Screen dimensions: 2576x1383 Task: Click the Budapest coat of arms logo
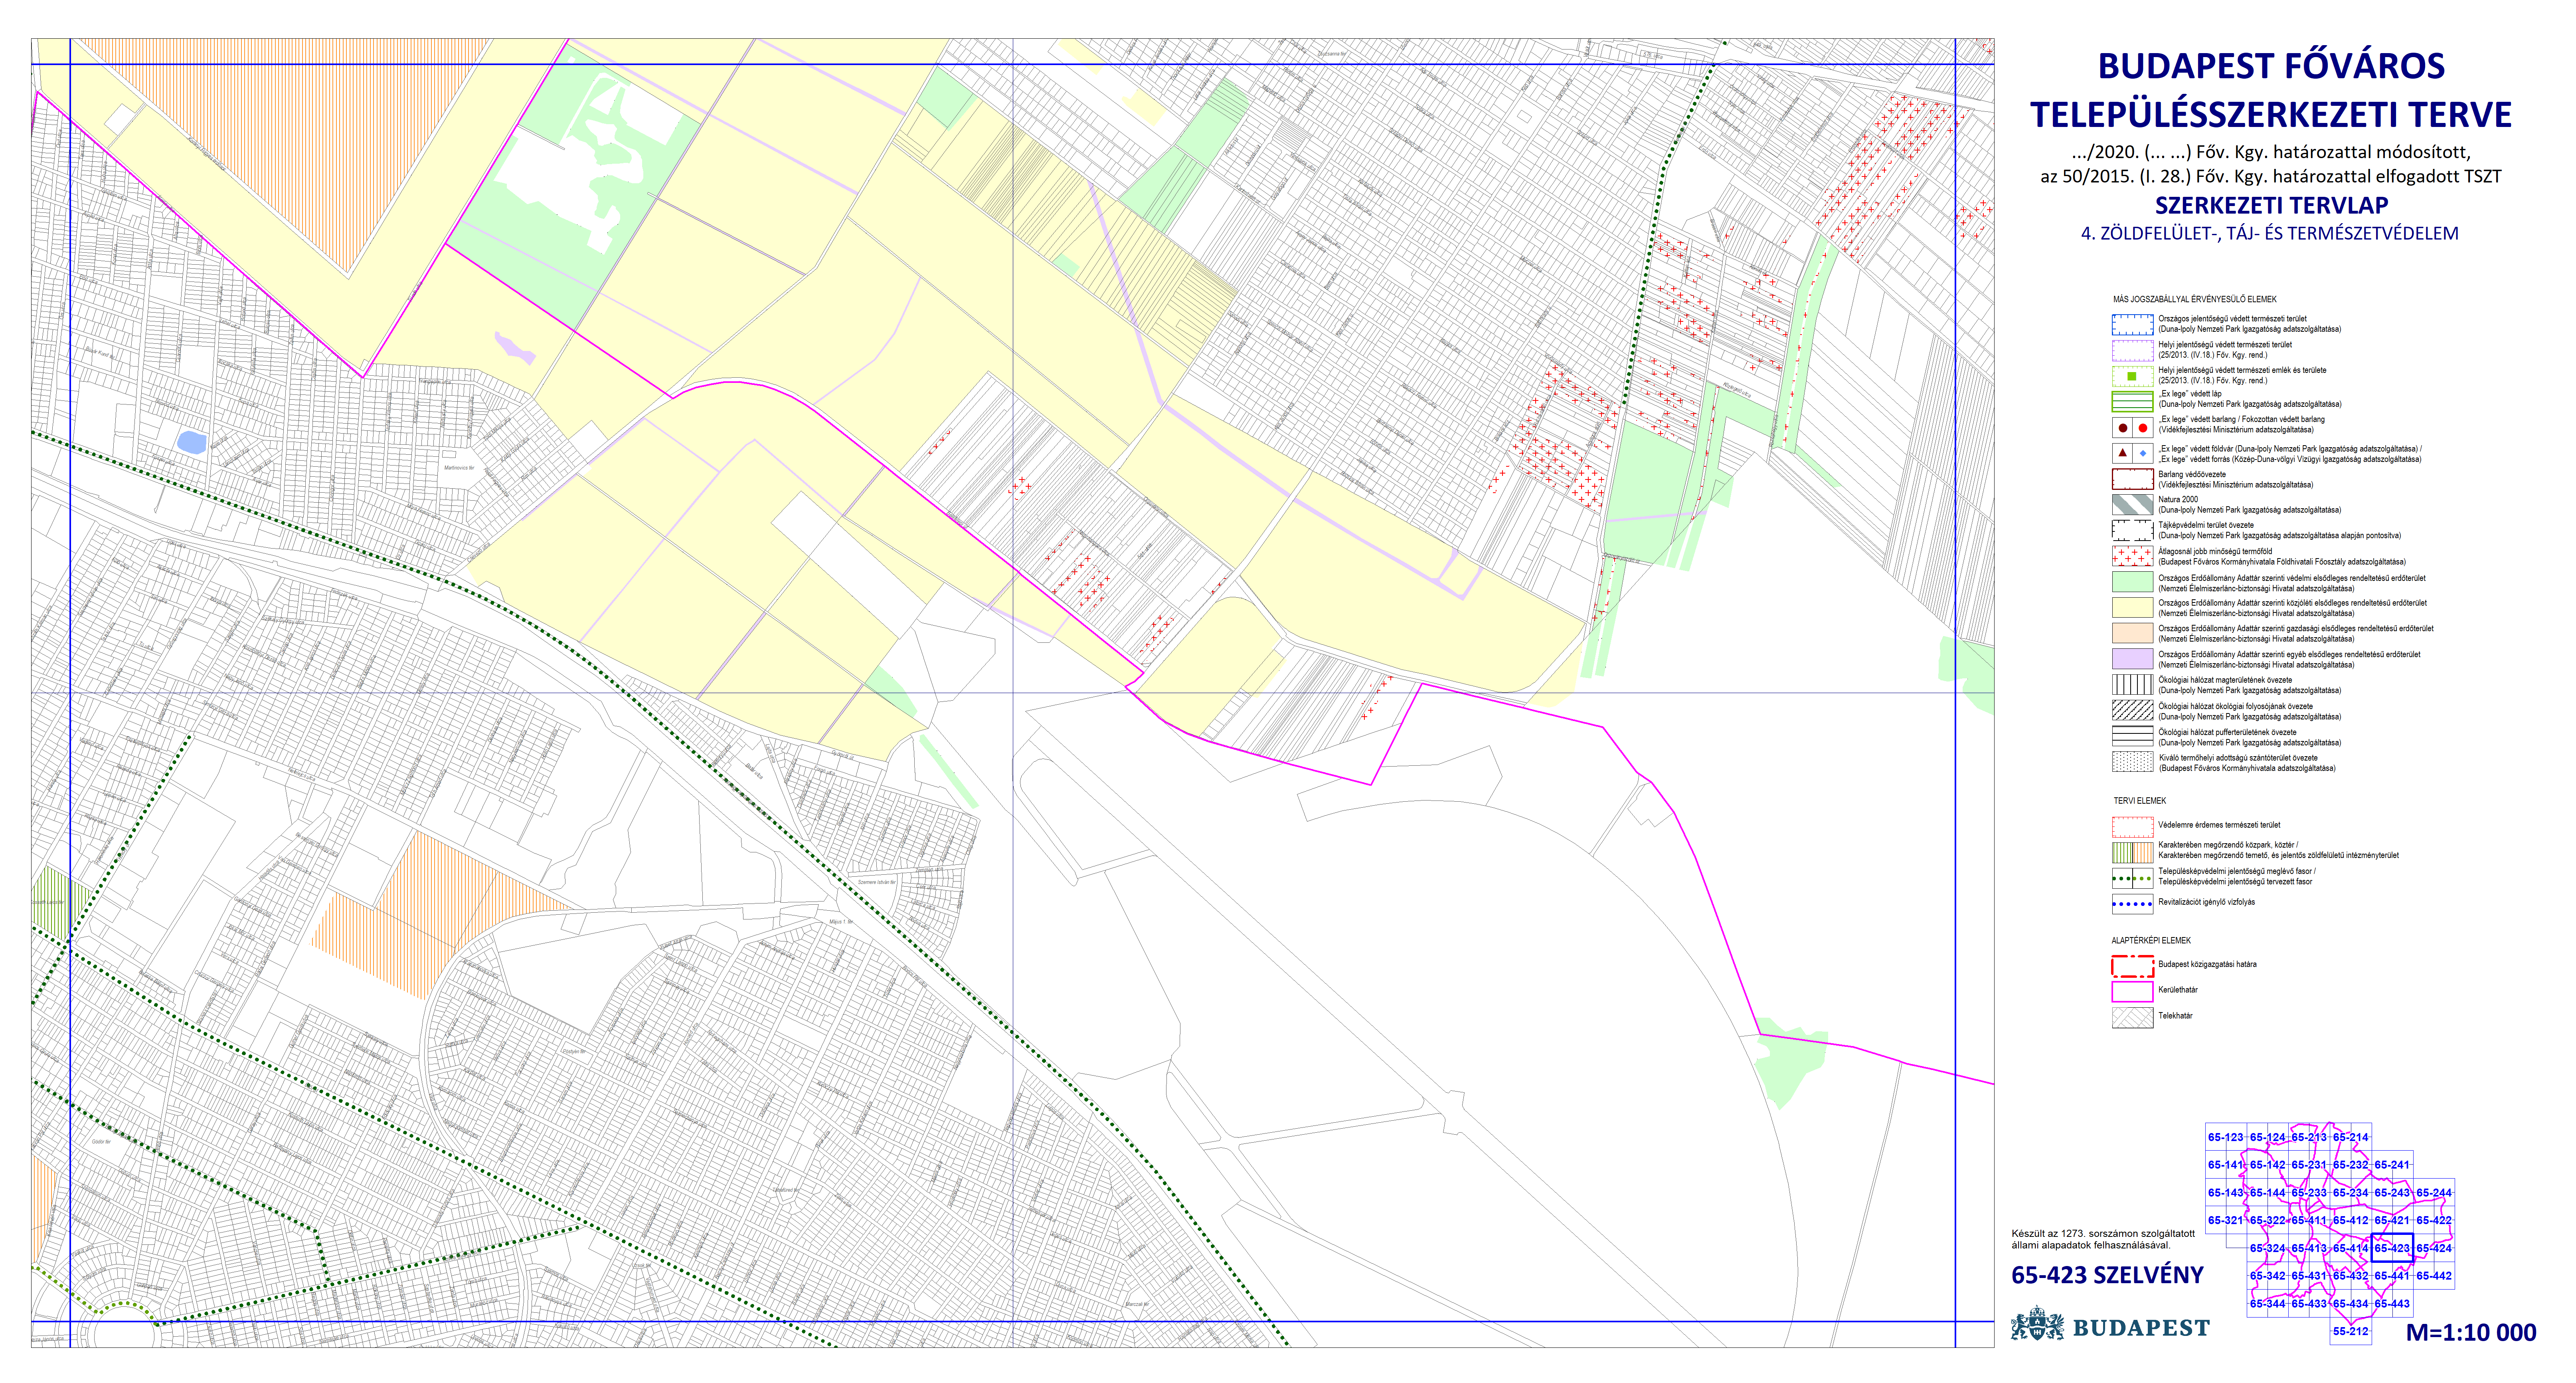point(2037,1325)
